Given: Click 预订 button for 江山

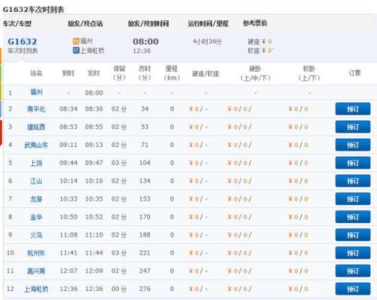Looking at the screenshot, I should point(353,181).
